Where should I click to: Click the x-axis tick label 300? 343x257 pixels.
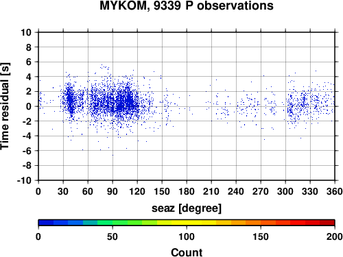pos(285,191)
